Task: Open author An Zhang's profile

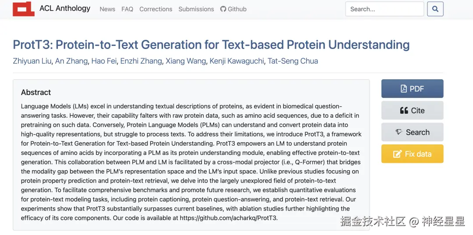Action: (71, 61)
